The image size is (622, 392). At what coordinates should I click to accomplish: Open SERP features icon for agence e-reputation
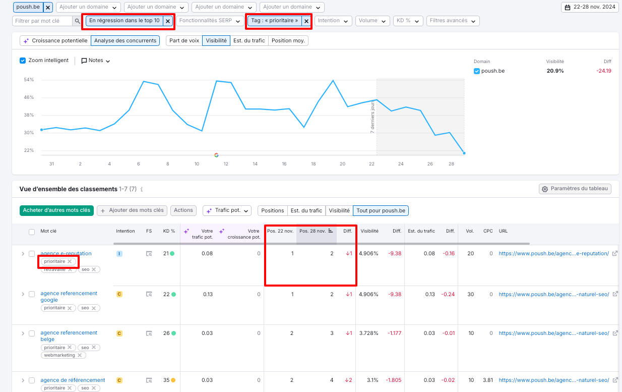pos(149,254)
